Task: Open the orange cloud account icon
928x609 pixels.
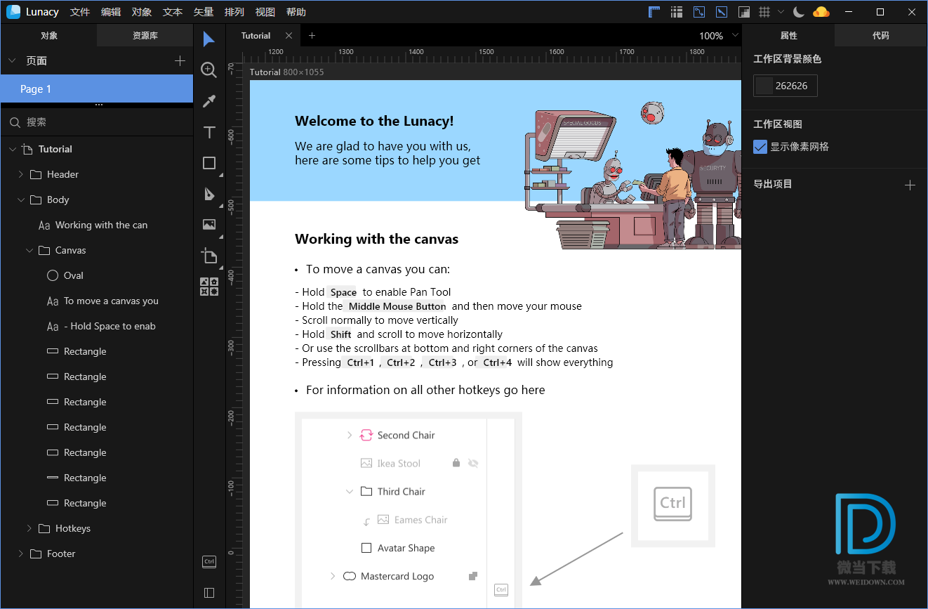Action: (821, 12)
